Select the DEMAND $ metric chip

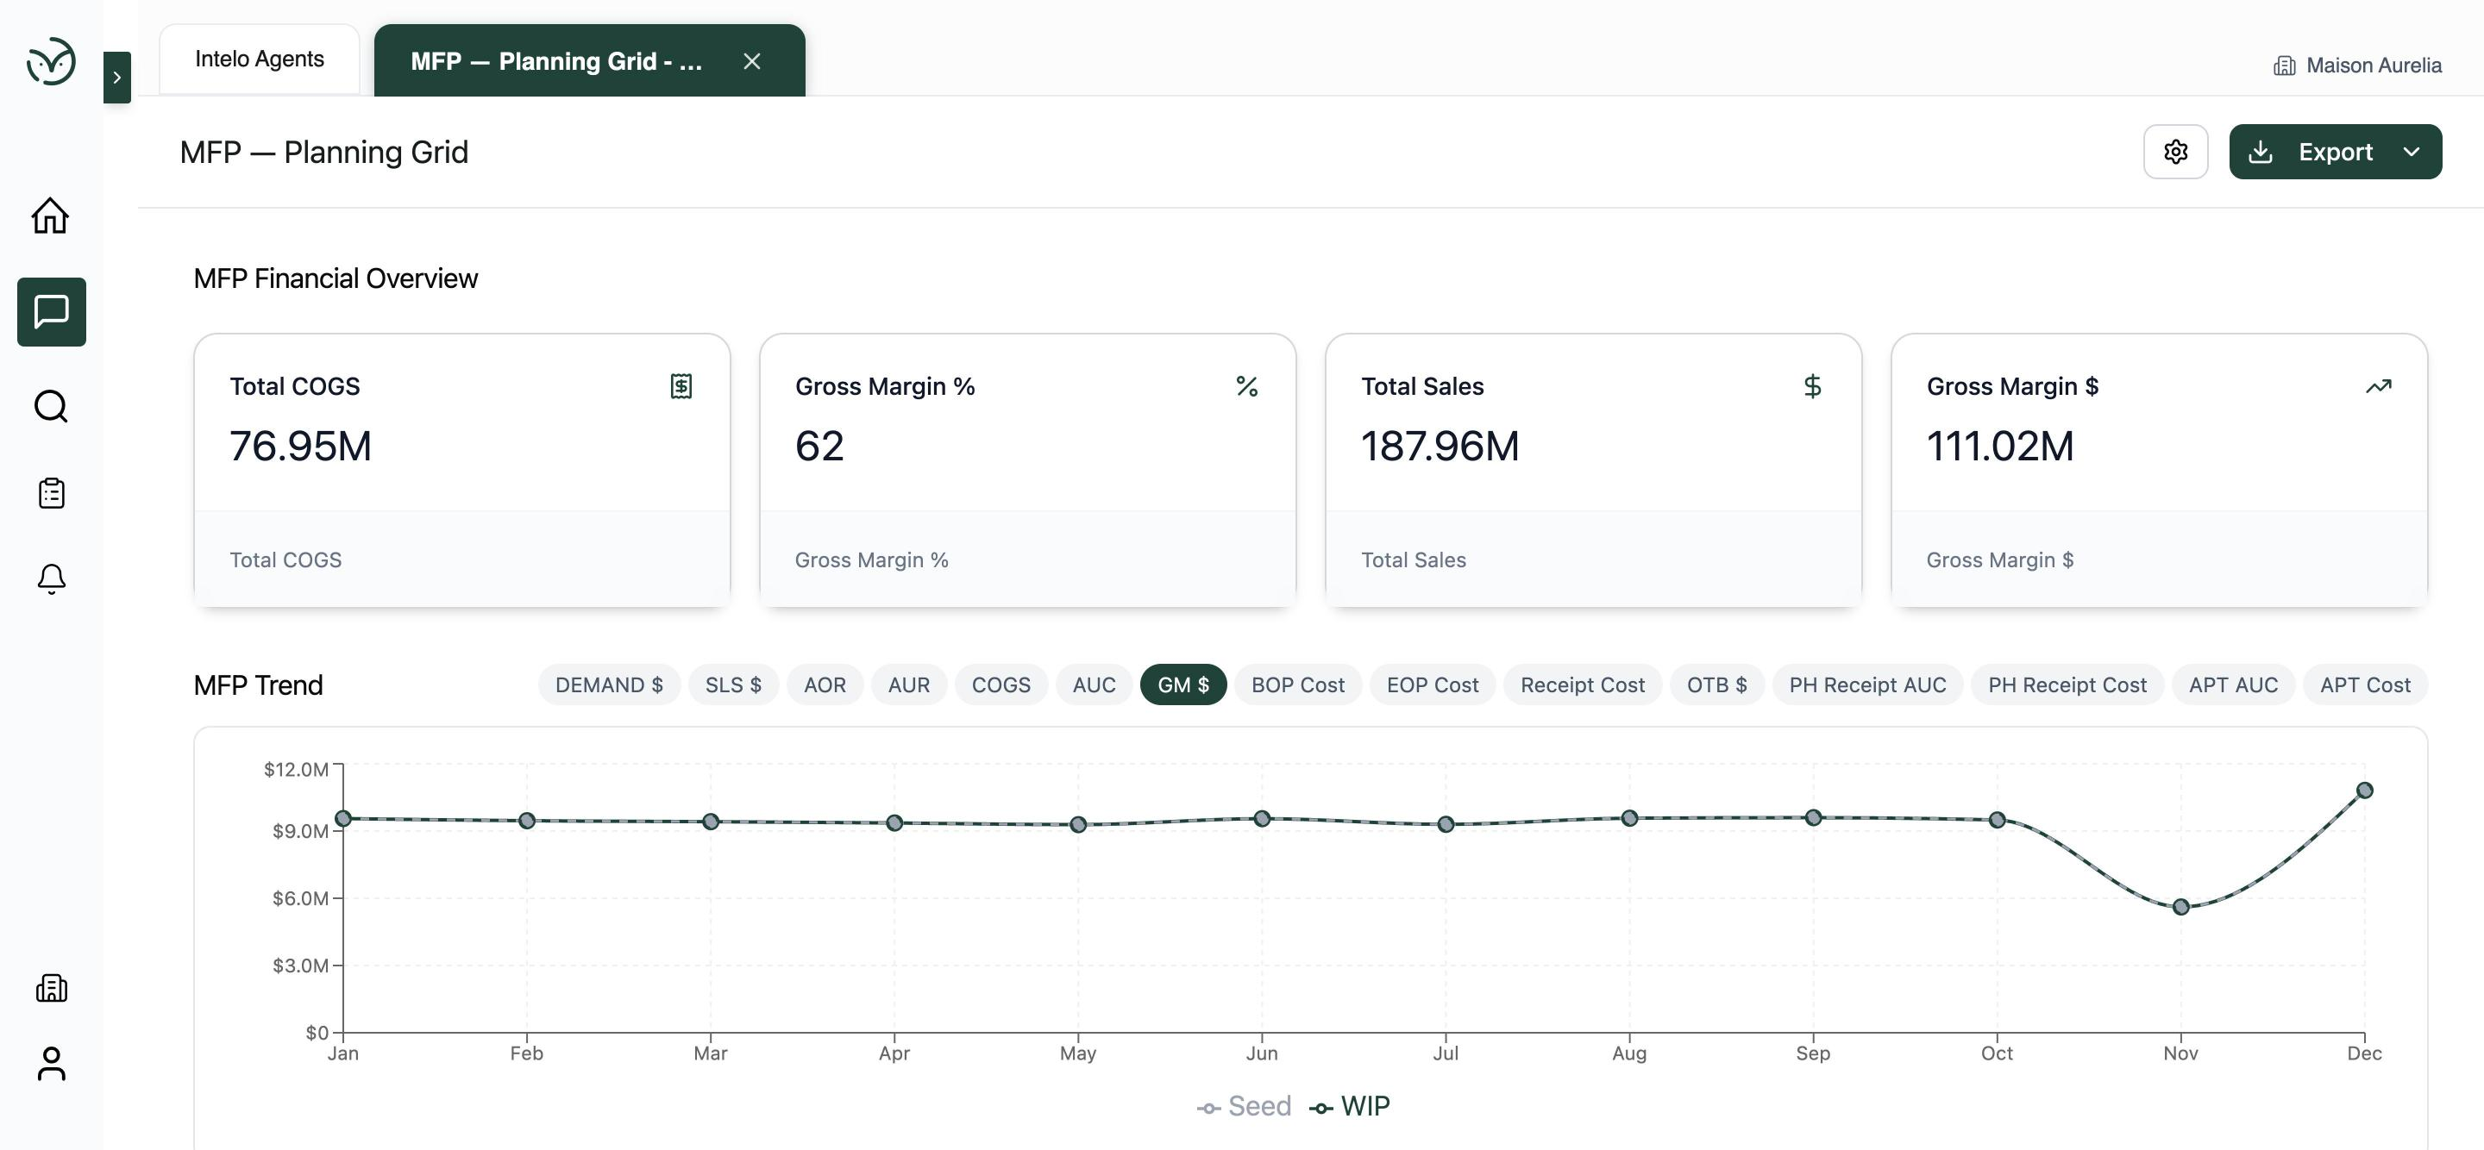coord(610,684)
